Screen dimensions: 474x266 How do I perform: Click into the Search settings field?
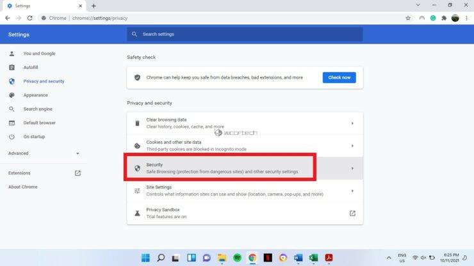point(245,34)
